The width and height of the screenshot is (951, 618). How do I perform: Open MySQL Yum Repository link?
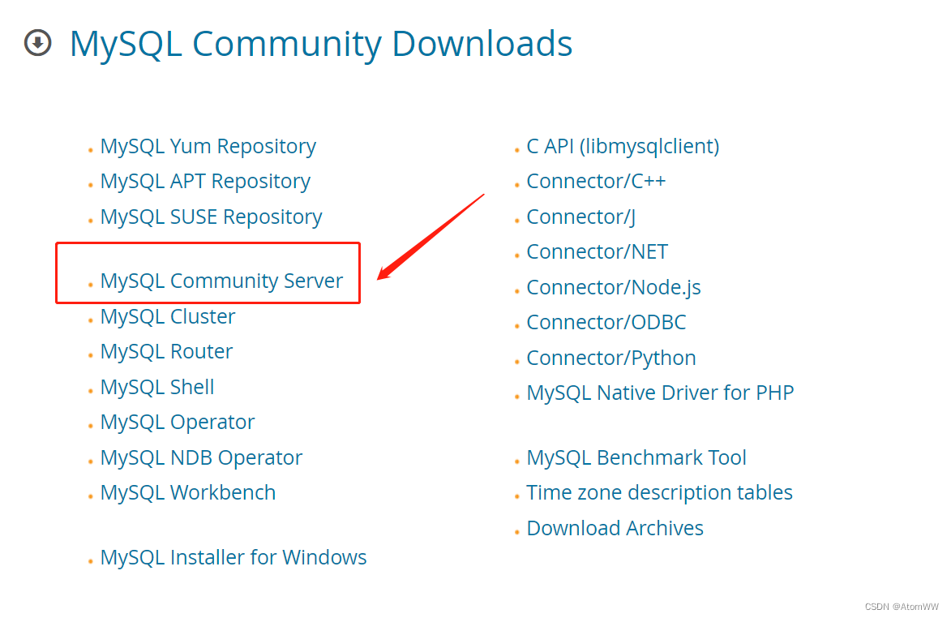208,147
